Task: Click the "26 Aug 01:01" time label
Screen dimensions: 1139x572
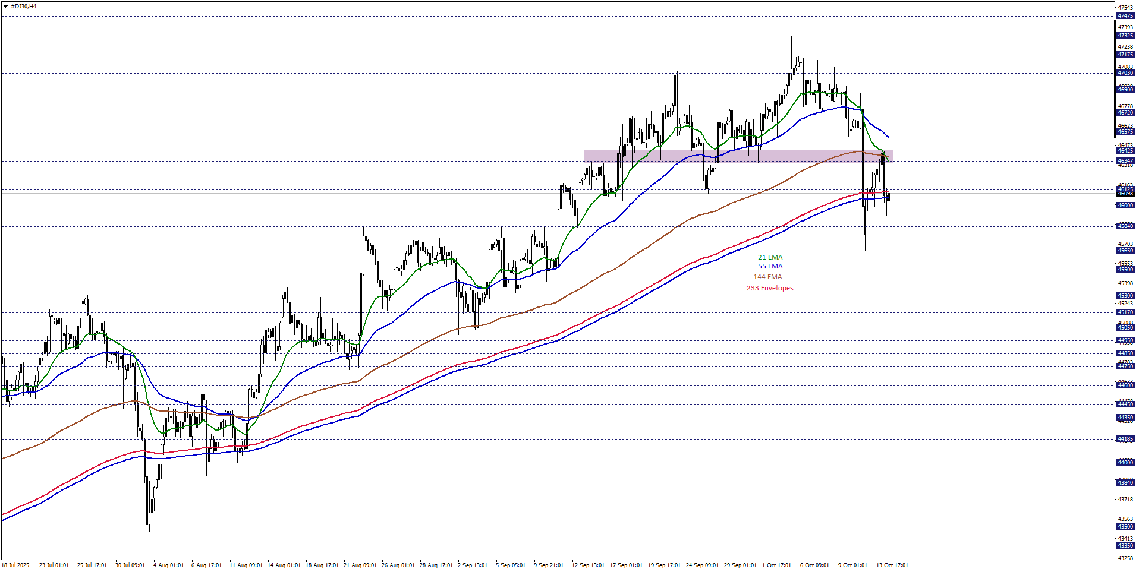Action: pyautogui.click(x=397, y=565)
